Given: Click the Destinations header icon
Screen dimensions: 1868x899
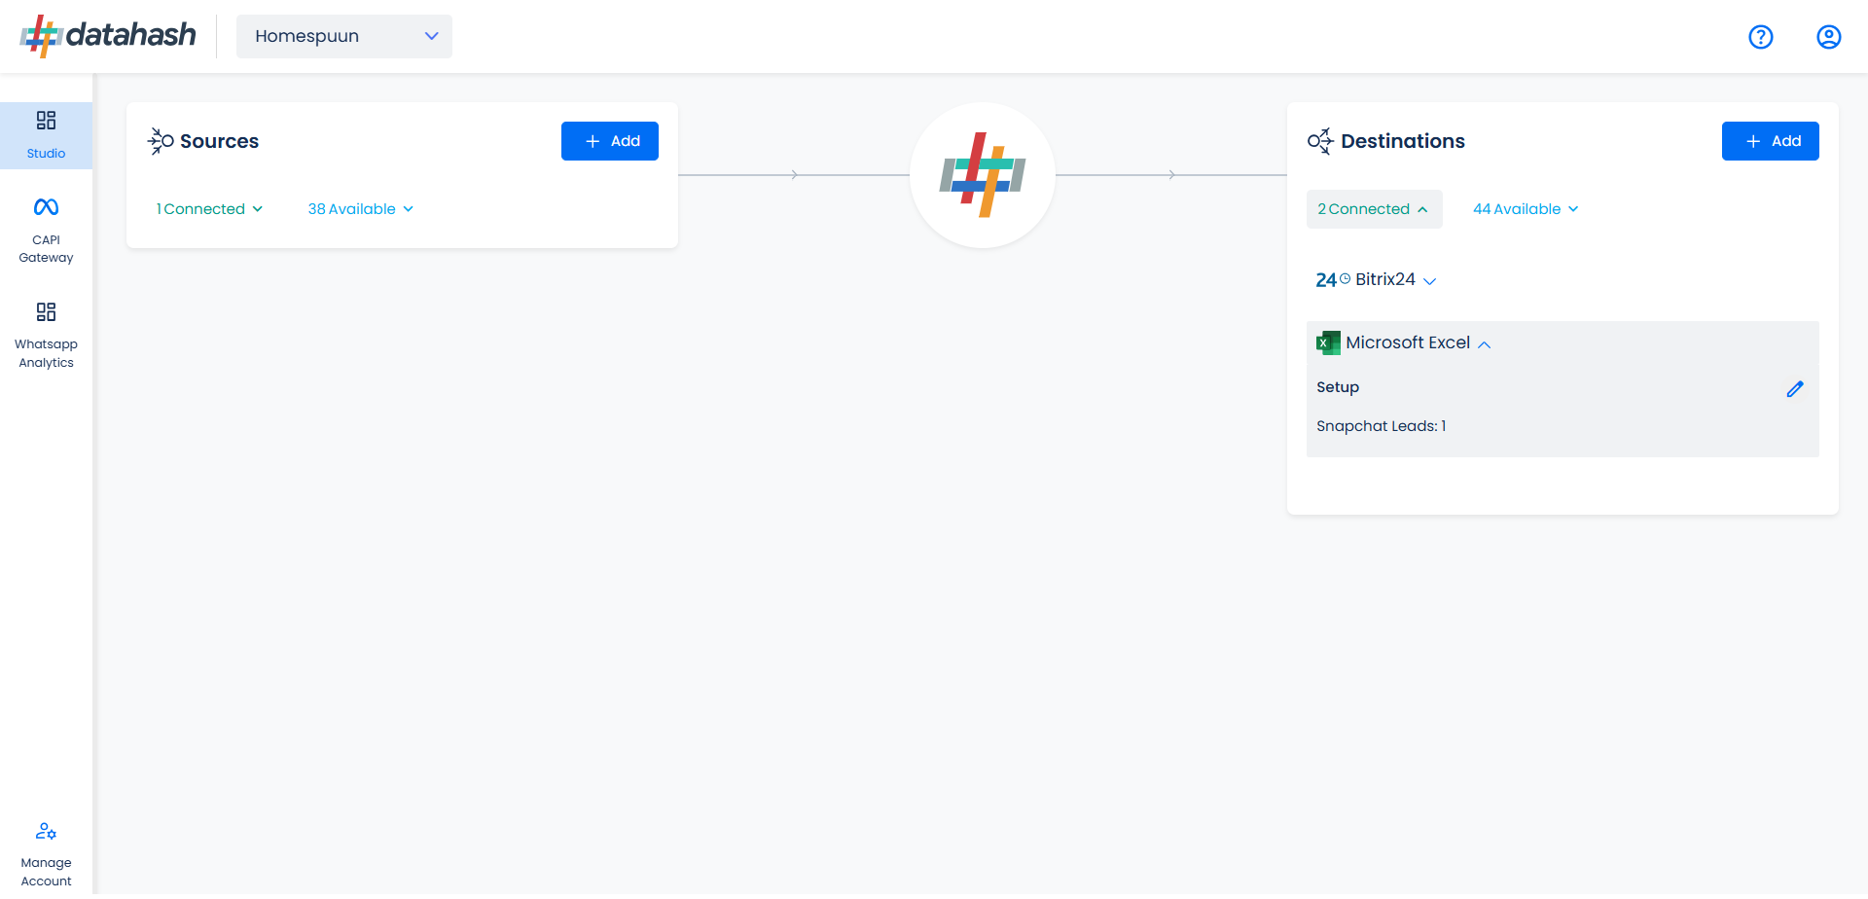Looking at the screenshot, I should [x=1320, y=141].
